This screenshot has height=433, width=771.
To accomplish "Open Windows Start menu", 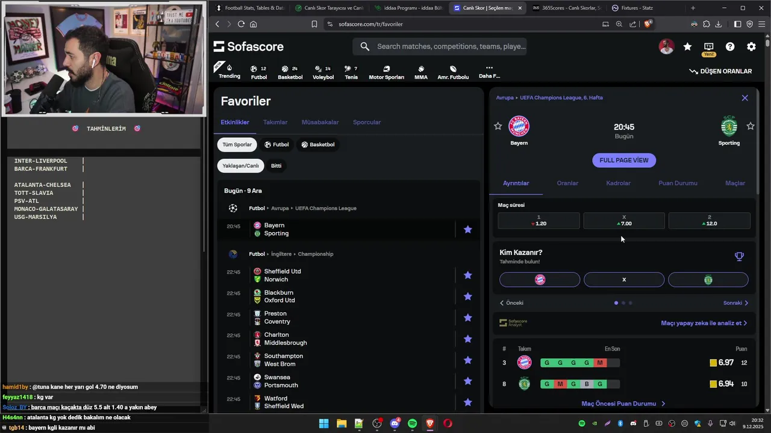I will pos(323,423).
